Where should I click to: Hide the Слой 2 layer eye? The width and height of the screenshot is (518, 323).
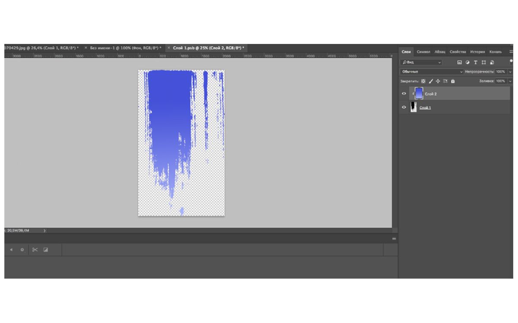[404, 93]
